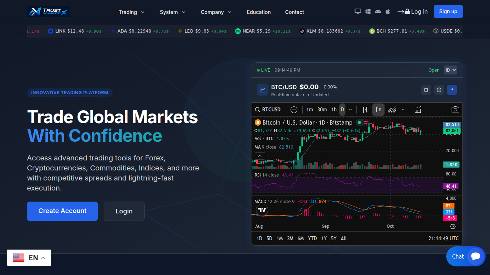
Task: Expand the chart interval dropdown arrow
Action: coord(350,110)
